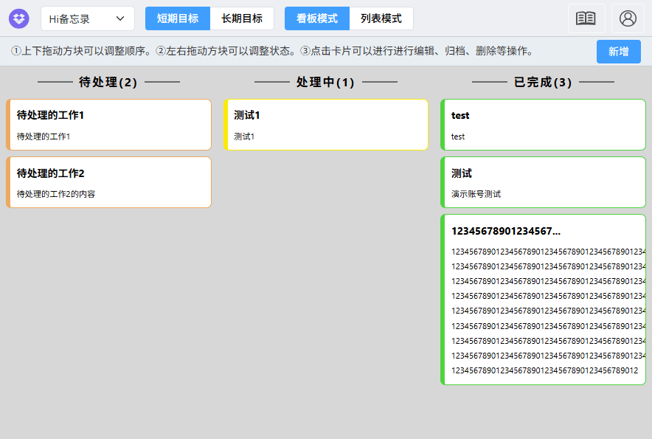Open the 测试 card with 演示账号测试
The height and width of the screenshot is (439, 652).
pos(544,182)
